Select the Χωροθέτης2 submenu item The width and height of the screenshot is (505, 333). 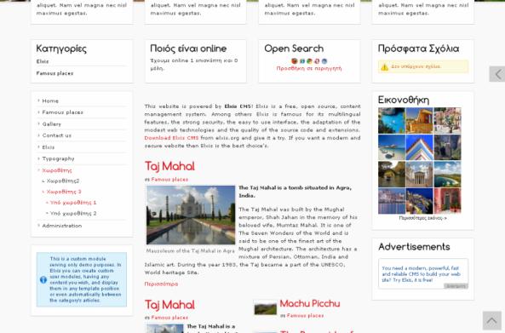pyautogui.click(x=63, y=181)
